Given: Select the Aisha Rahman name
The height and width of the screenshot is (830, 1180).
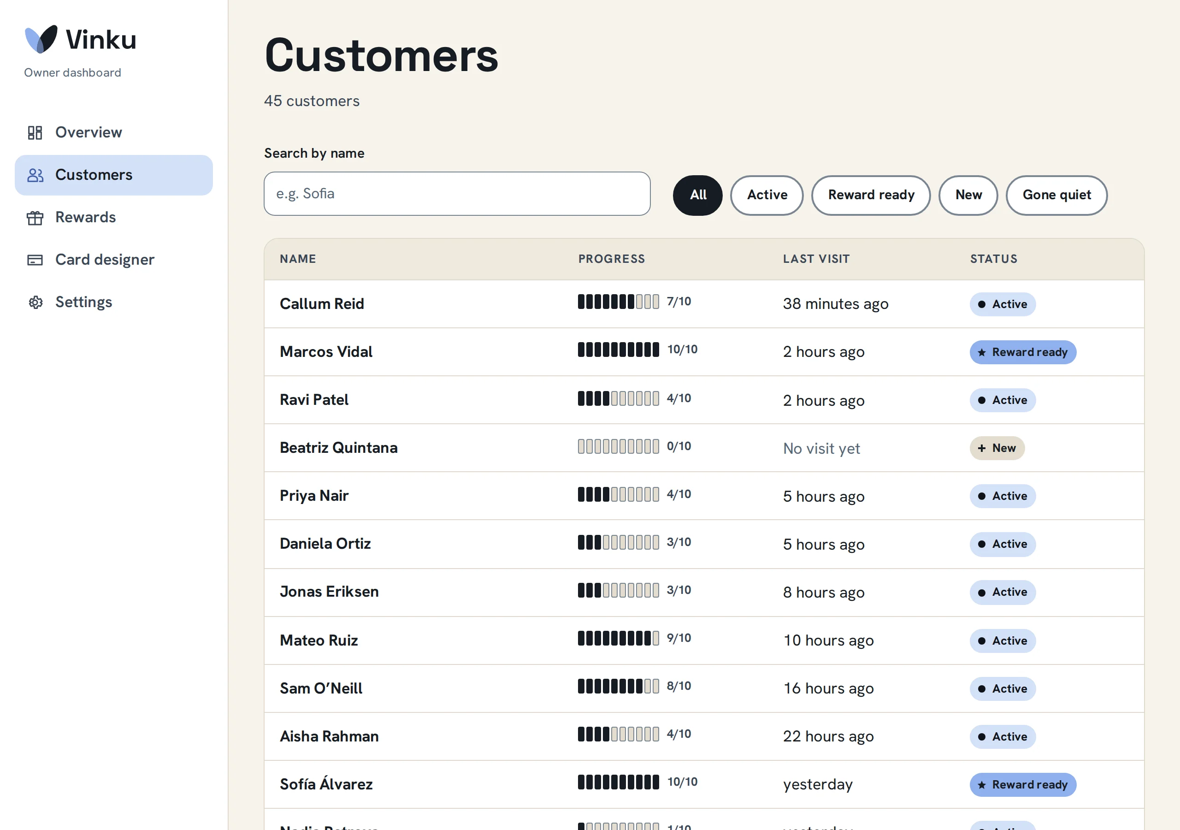Looking at the screenshot, I should (329, 736).
